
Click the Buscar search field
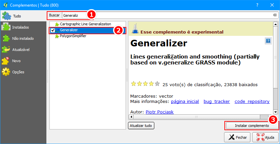pyautogui.click(x=170, y=15)
